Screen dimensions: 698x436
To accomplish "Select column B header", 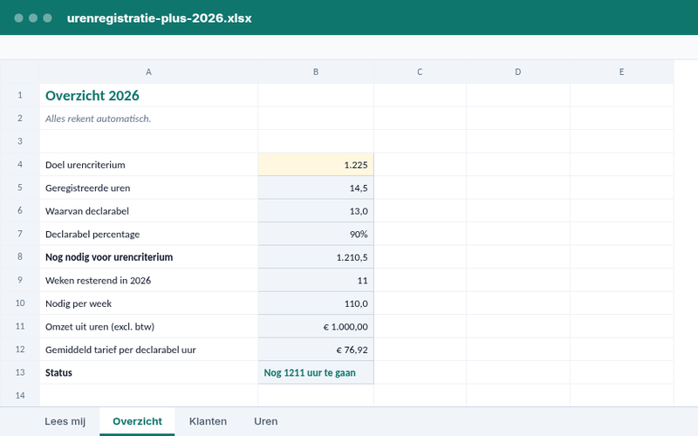I will 316,72.
